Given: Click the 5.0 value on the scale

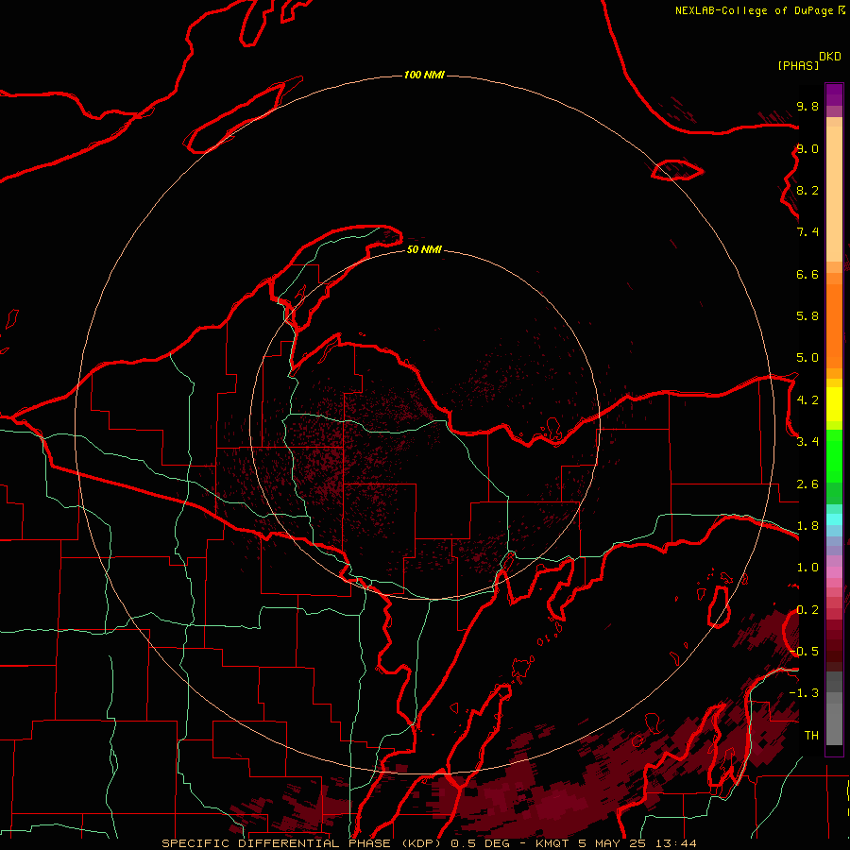Looking at the screenshot, I should tap(807, 358).
